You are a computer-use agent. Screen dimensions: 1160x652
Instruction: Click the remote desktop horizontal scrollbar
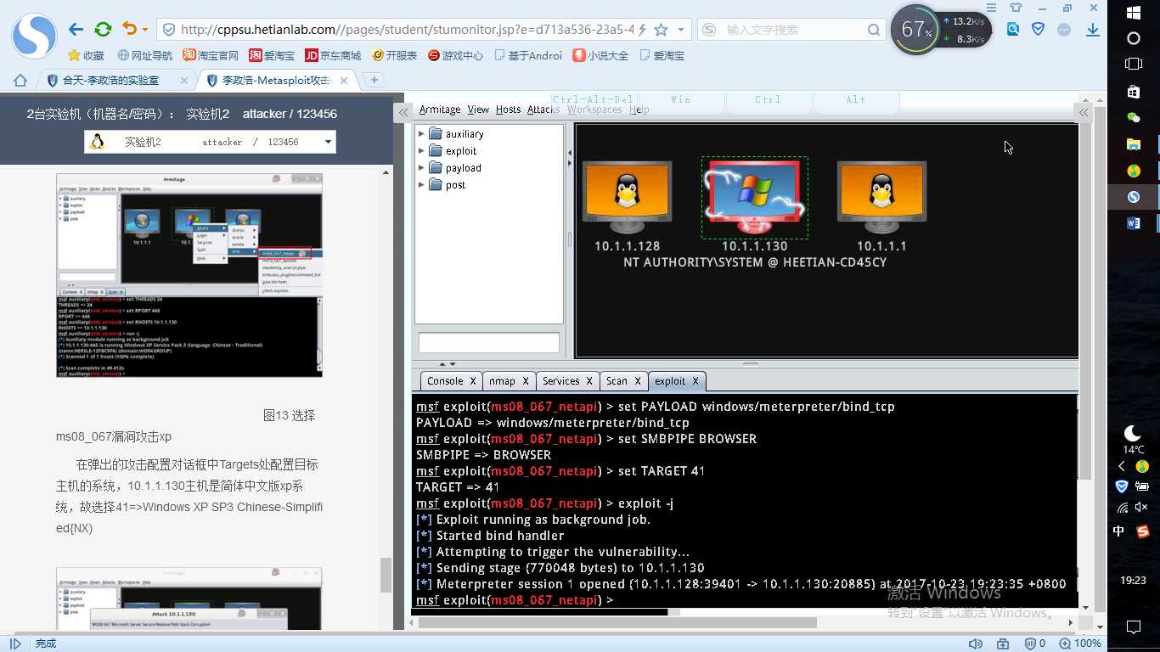[617, 622]
